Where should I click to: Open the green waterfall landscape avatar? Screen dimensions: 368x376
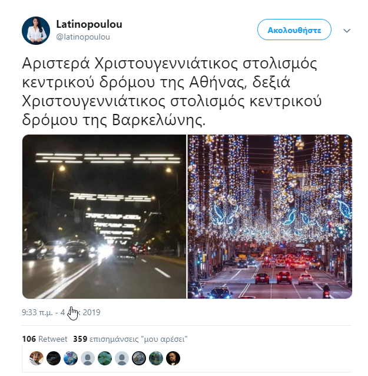click(x=156, y=358)
